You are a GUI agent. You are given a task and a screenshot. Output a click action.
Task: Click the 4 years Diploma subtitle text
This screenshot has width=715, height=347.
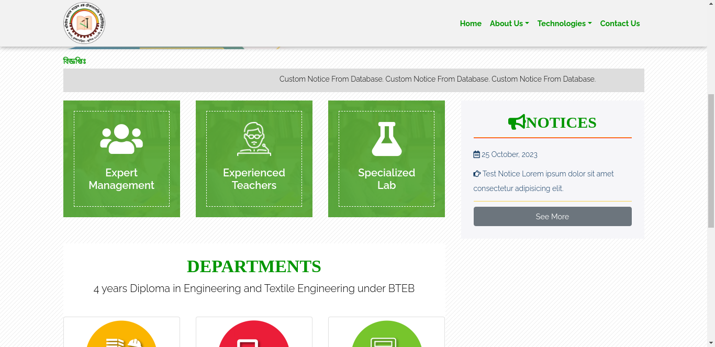pos(254,288)
